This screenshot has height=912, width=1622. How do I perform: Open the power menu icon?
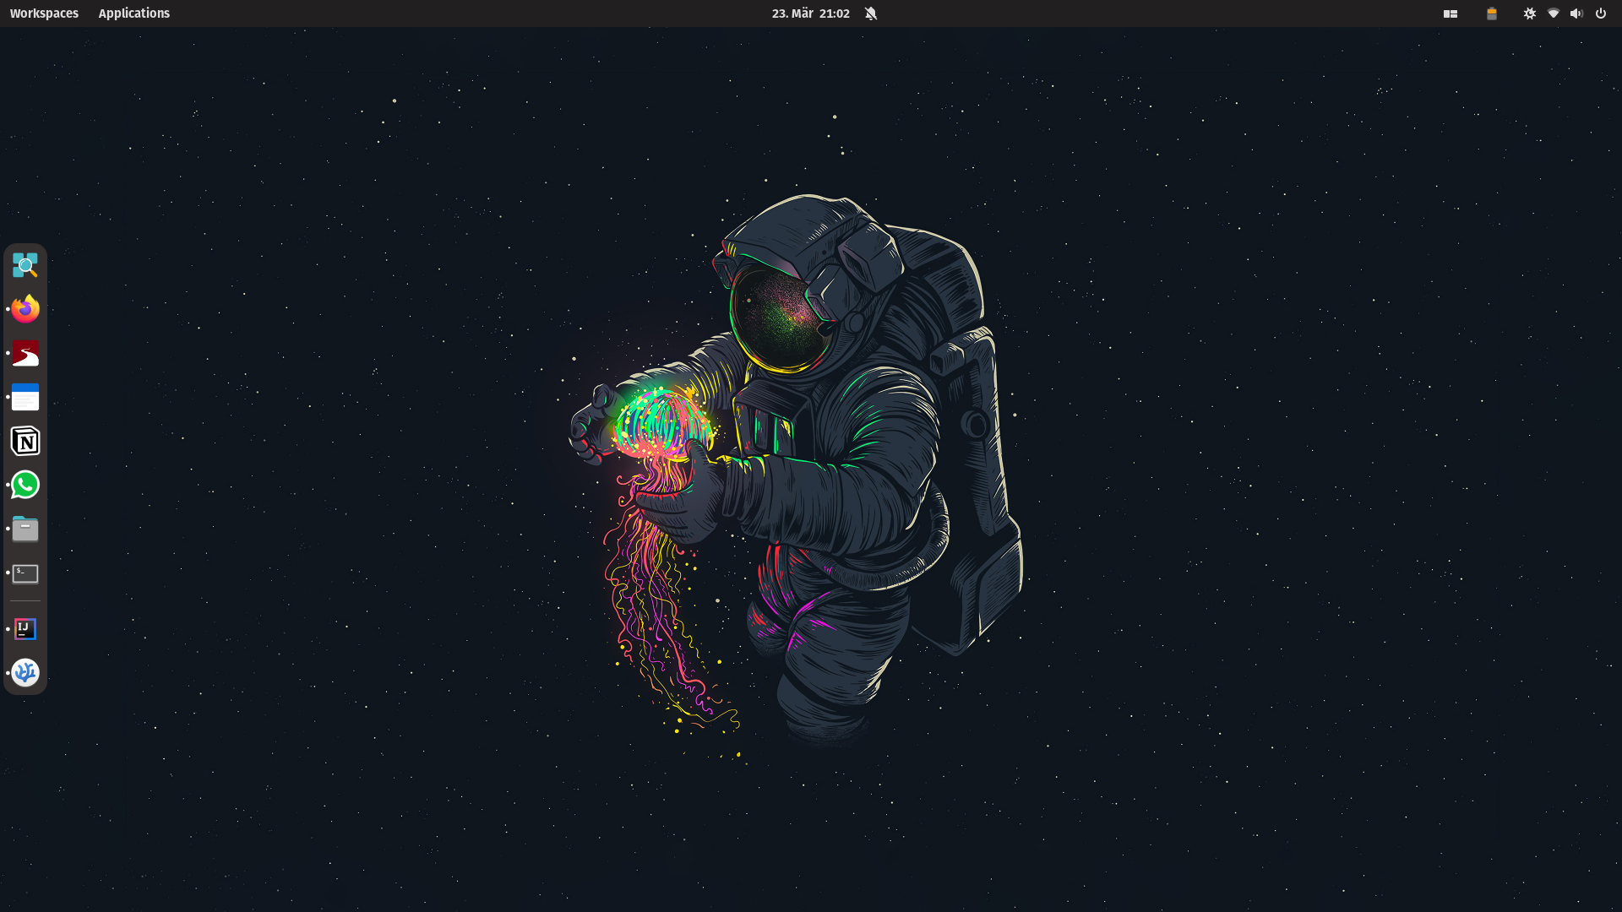pyautogui.click(x=1601, y=14)
